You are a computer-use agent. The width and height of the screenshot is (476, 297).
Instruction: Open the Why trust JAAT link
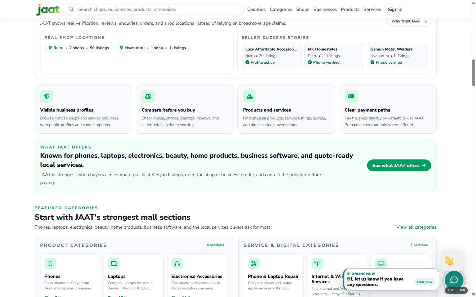pyautogui.click(x=409, y=21)
